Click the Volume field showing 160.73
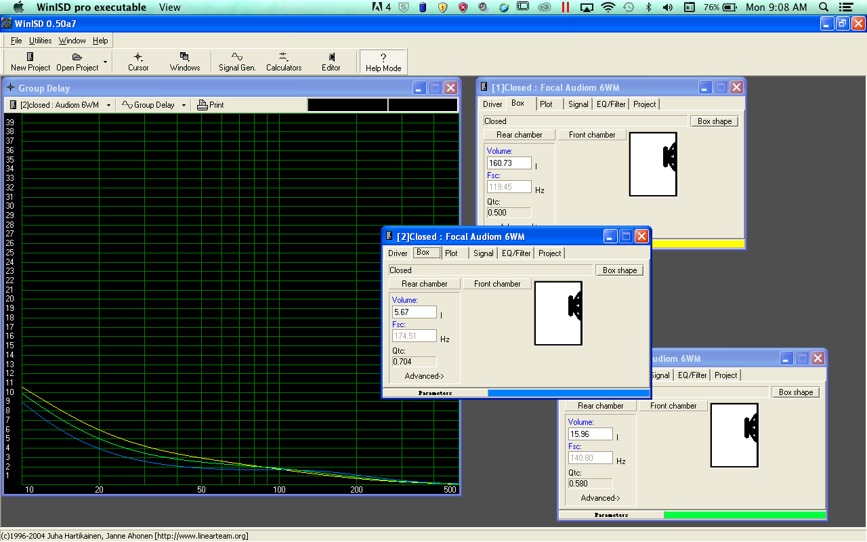 pos(509,163)
